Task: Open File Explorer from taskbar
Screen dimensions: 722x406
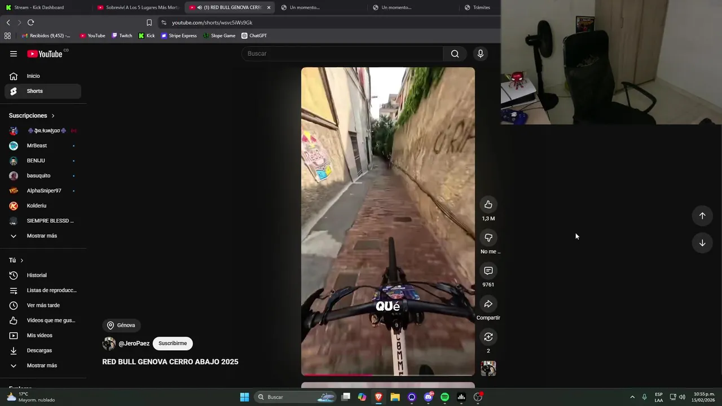Action: [395, 397]
